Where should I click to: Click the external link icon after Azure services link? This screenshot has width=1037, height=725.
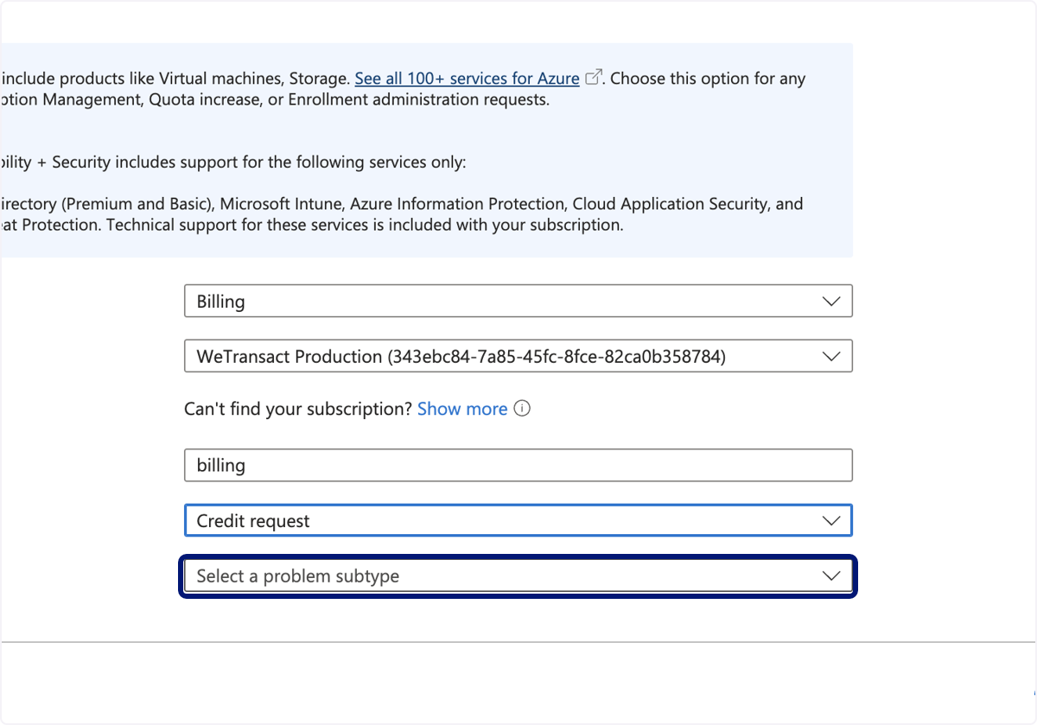[x=593, y=78]
